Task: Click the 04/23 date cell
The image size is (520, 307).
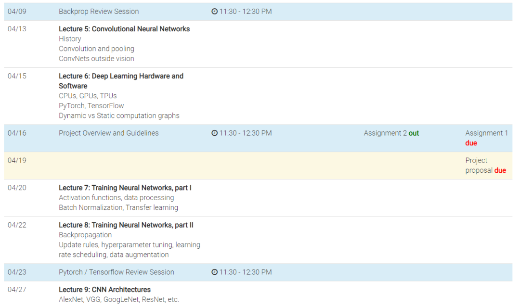Action: click(17, 272)
